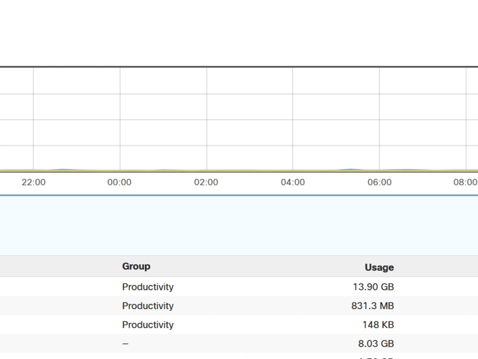Select Productivity group in 148 KB row
The height and width of the screenshot is (359, 478).
(148, 325)
